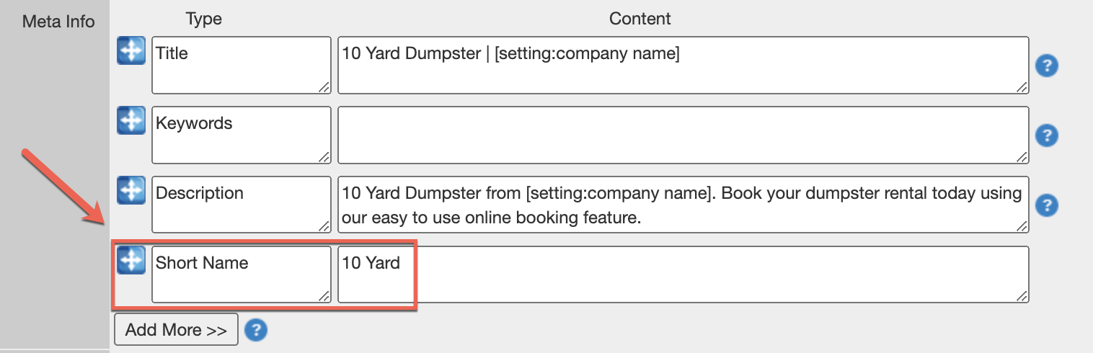Screen dimensions: 1093x353
Task: Open help icon for the Keywords row
Action: click(x=1046, y=135)
